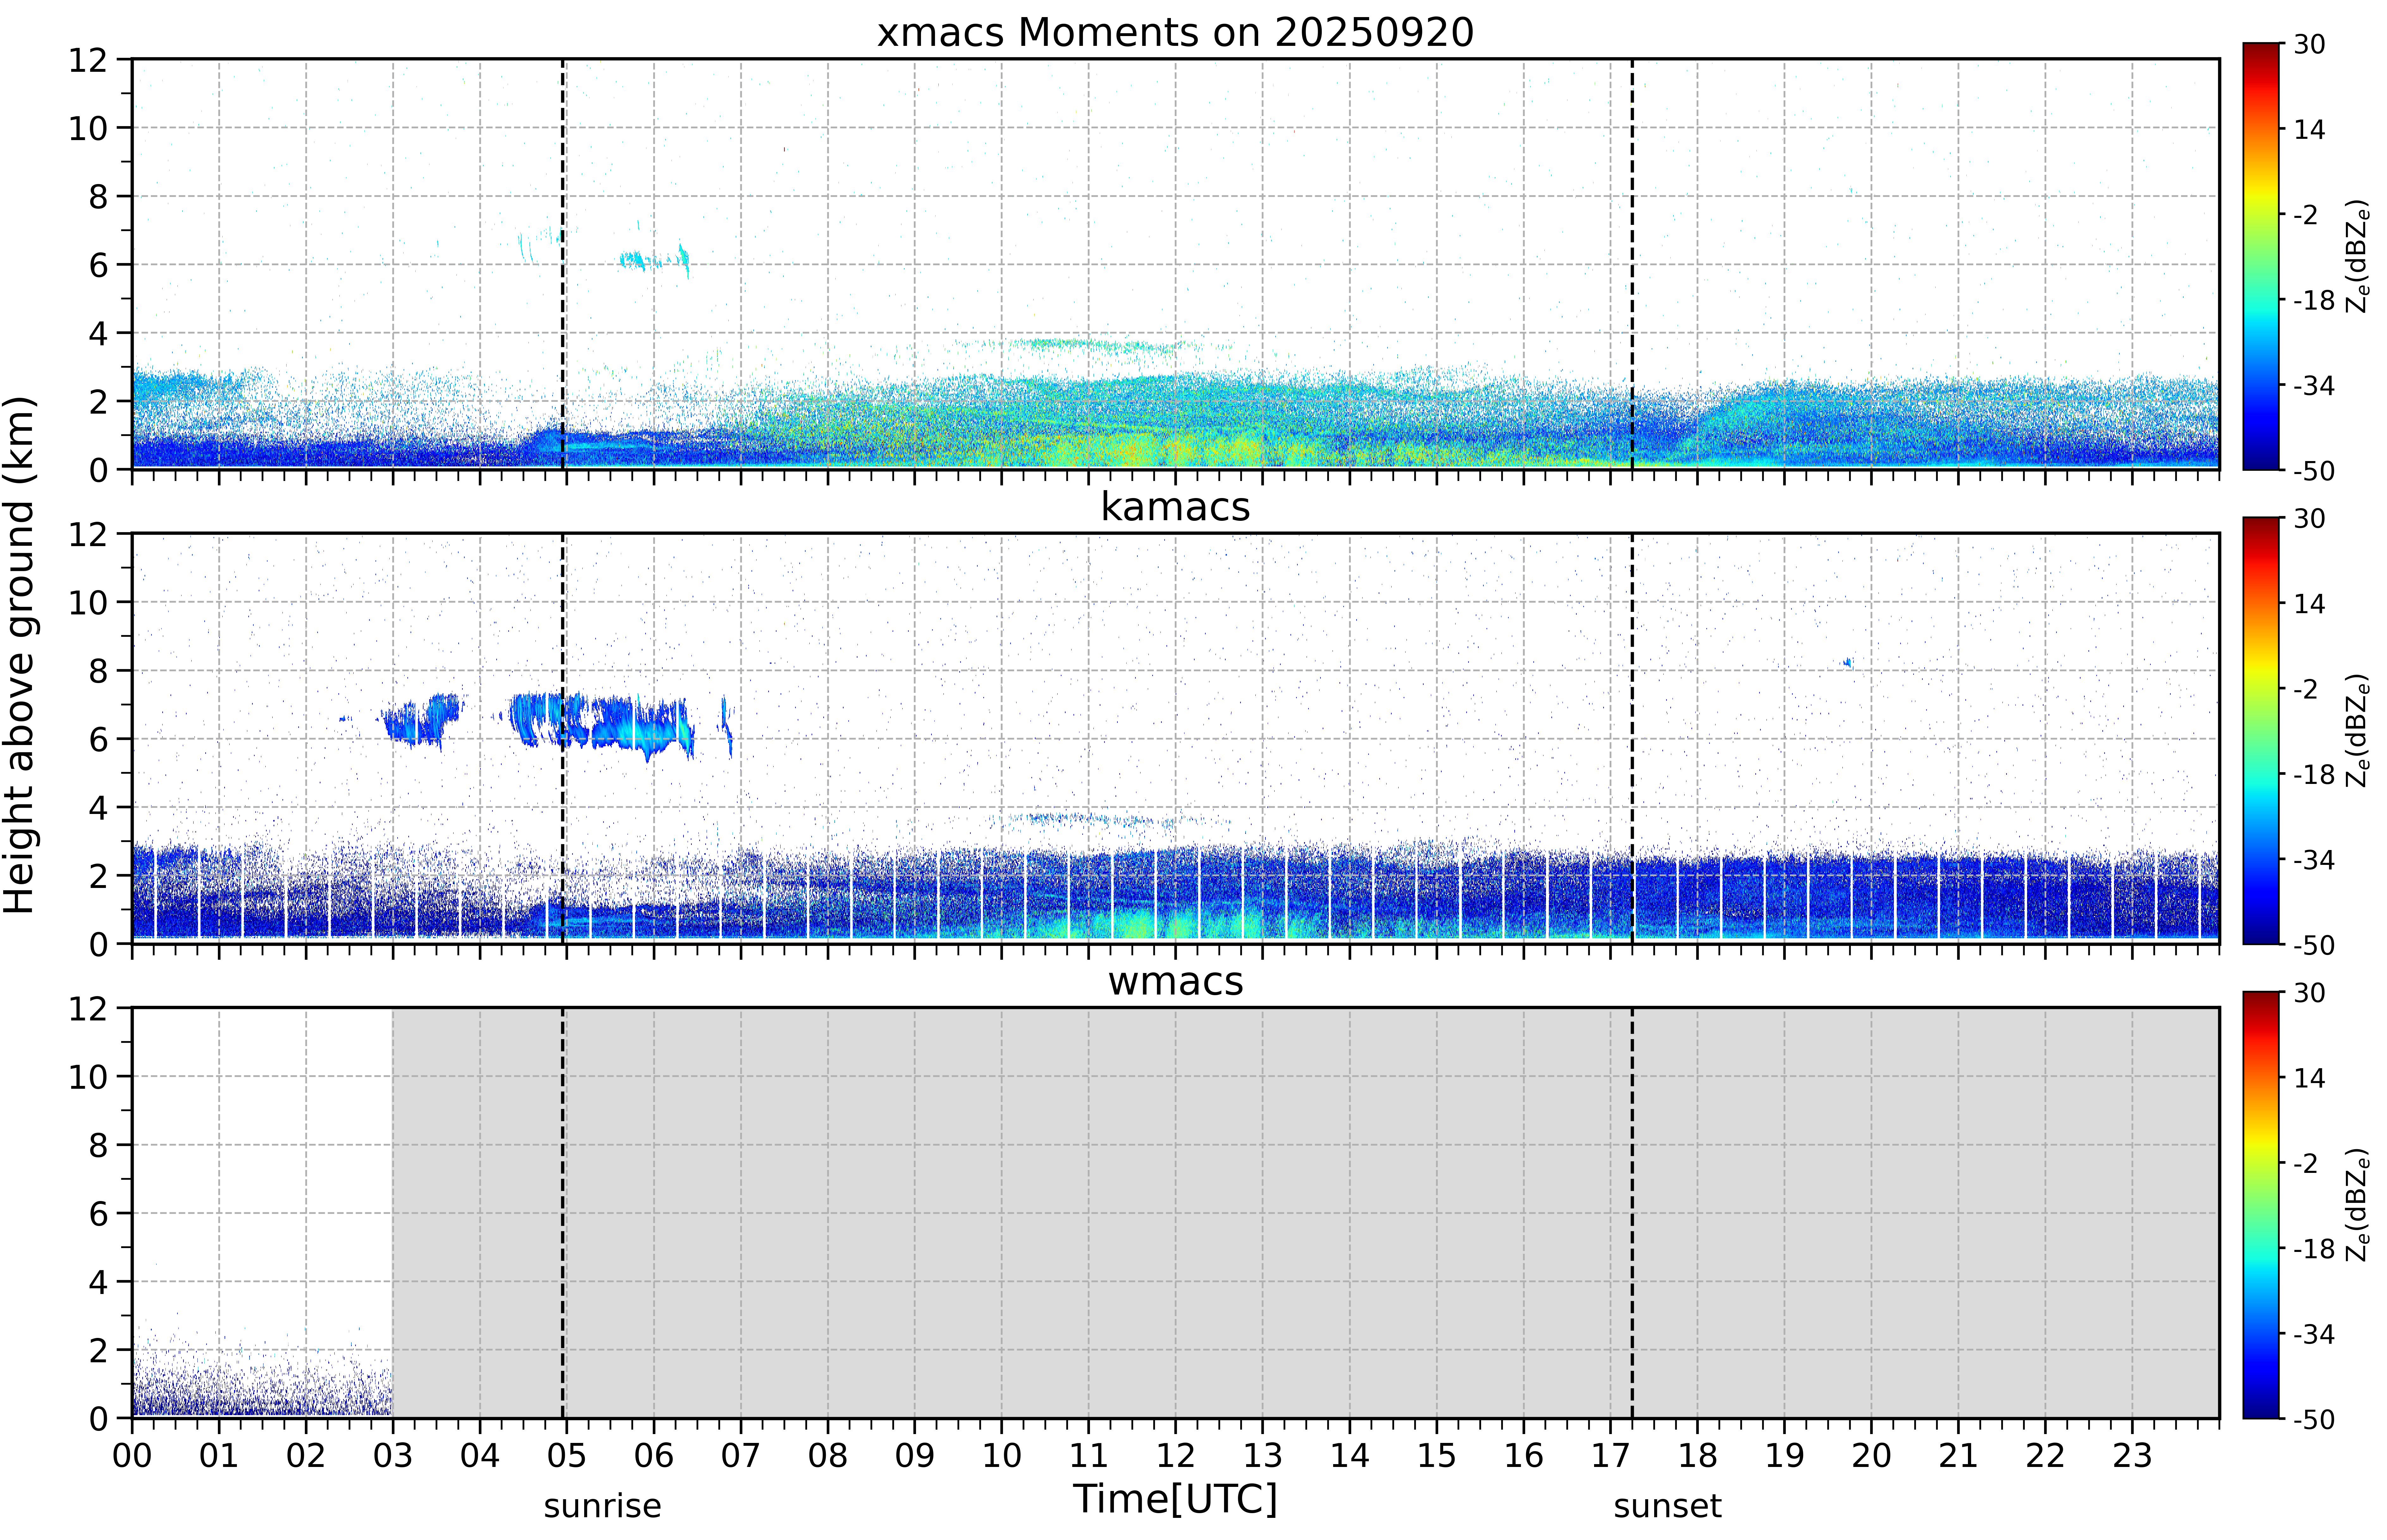Click the height tick "8" on xmacs panel
Viewport: 2387px width, 1540px height.
(98, 197)
